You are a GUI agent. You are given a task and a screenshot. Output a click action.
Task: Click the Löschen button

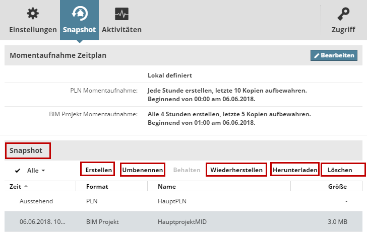[343, 170]
